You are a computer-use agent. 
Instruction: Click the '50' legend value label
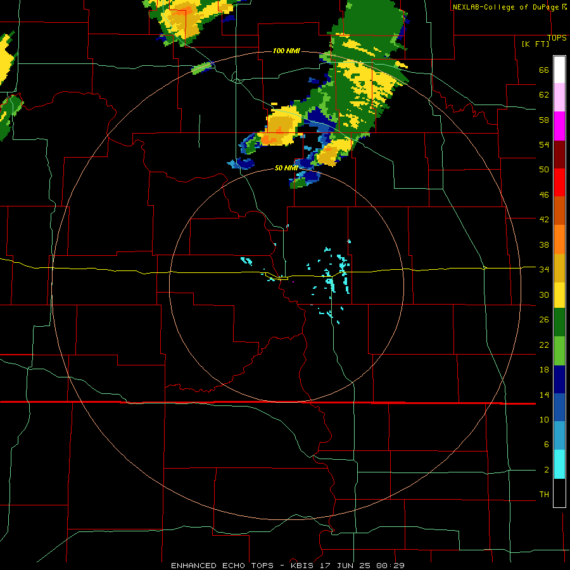pos(544,169)
